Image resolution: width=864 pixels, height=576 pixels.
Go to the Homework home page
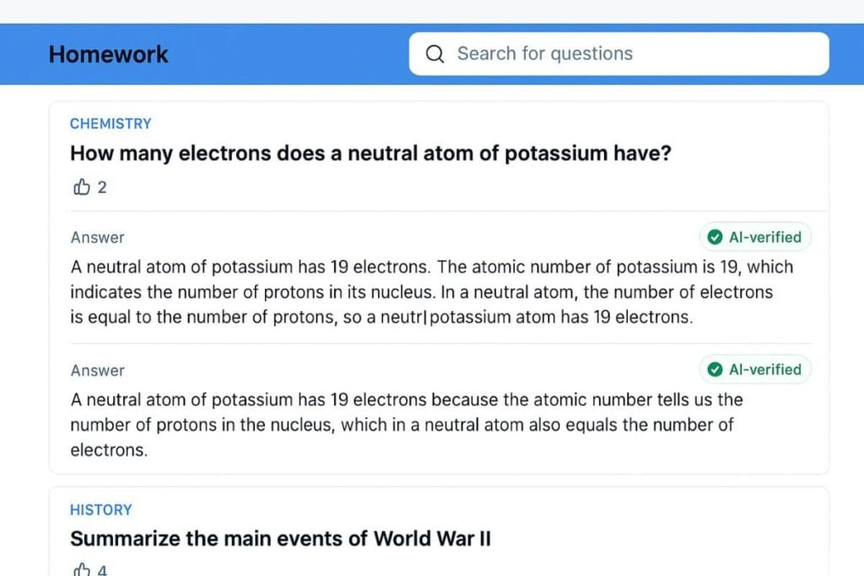[x=108, y=54]
